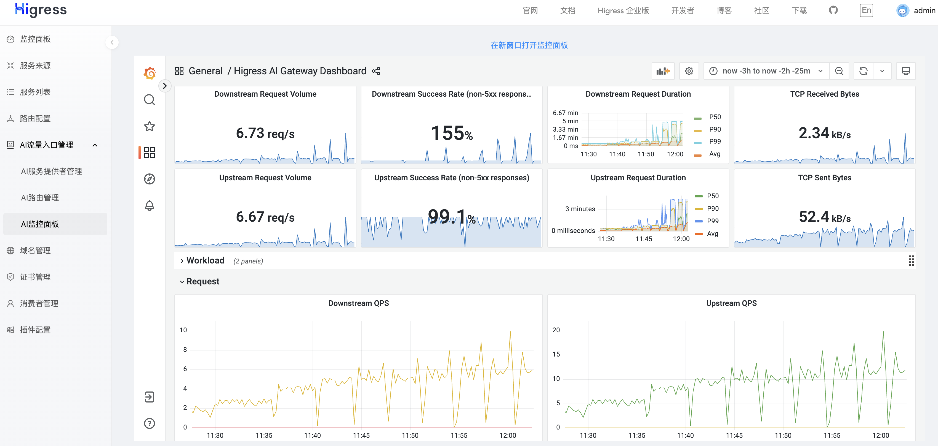Image resolution: width=938 pixels, height=446 pixels.
Task: Open Higress 企业版 link
Action: tap(623, 10)
